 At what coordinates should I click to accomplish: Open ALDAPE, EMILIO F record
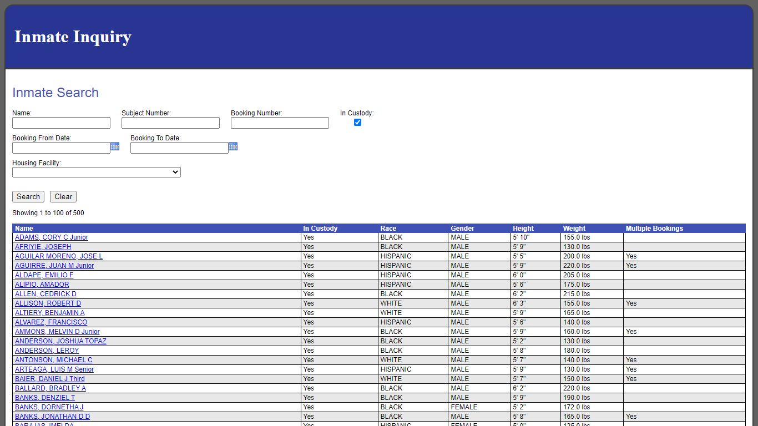click(44, 275)
